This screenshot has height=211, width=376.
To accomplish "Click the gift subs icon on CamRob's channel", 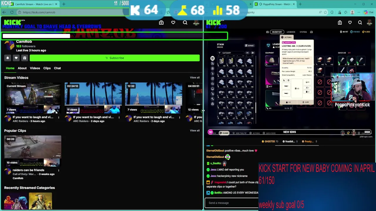I will click(25, 58).
